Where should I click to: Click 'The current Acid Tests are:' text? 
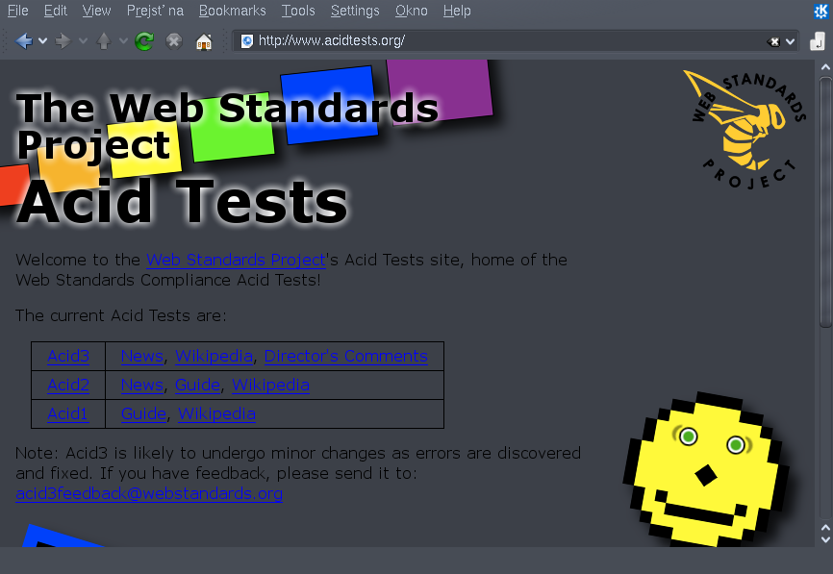click(121, 315)
